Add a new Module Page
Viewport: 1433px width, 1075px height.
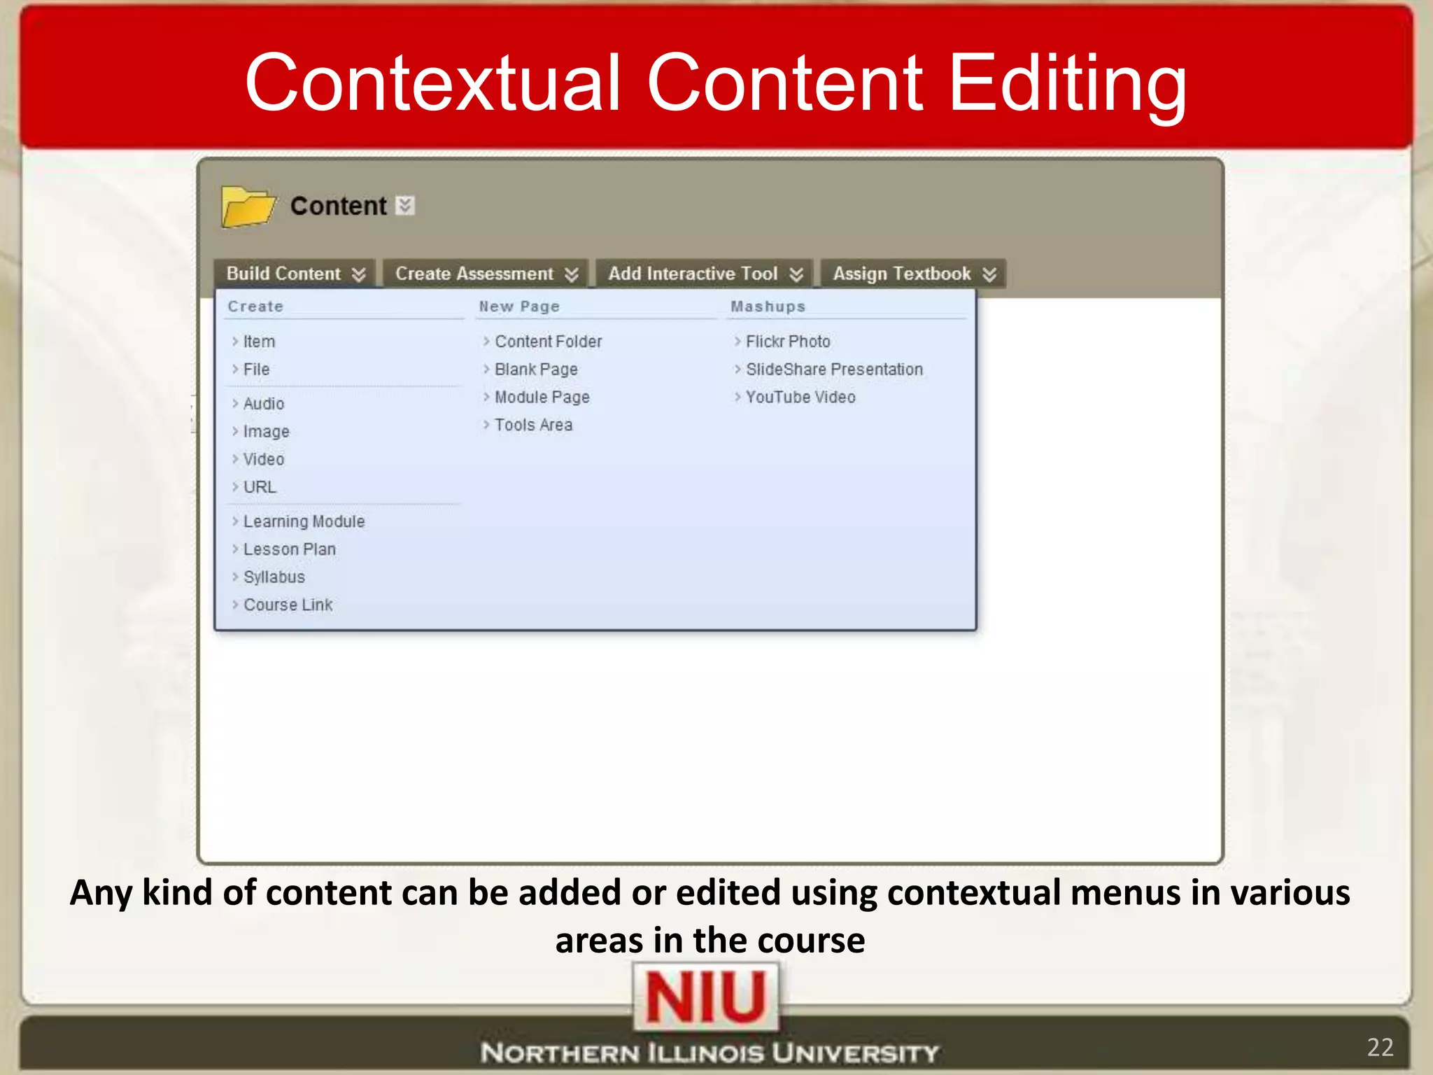542,398
